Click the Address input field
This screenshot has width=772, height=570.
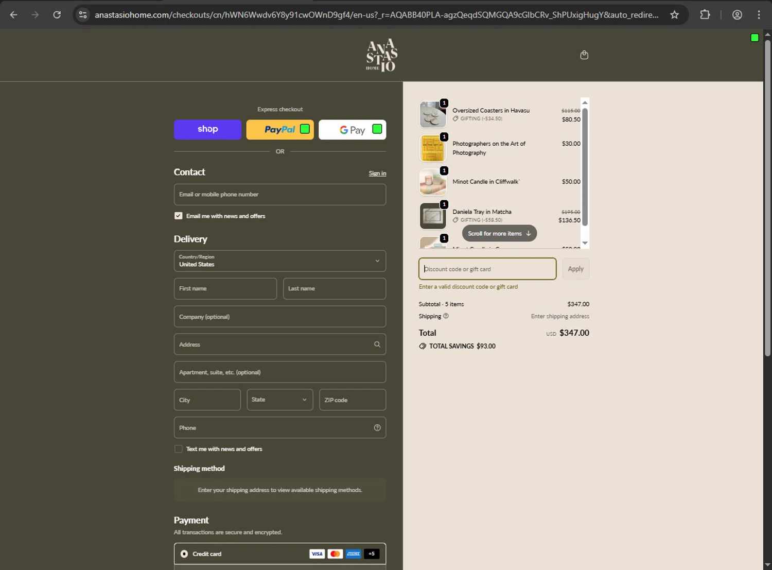[280, 344]
